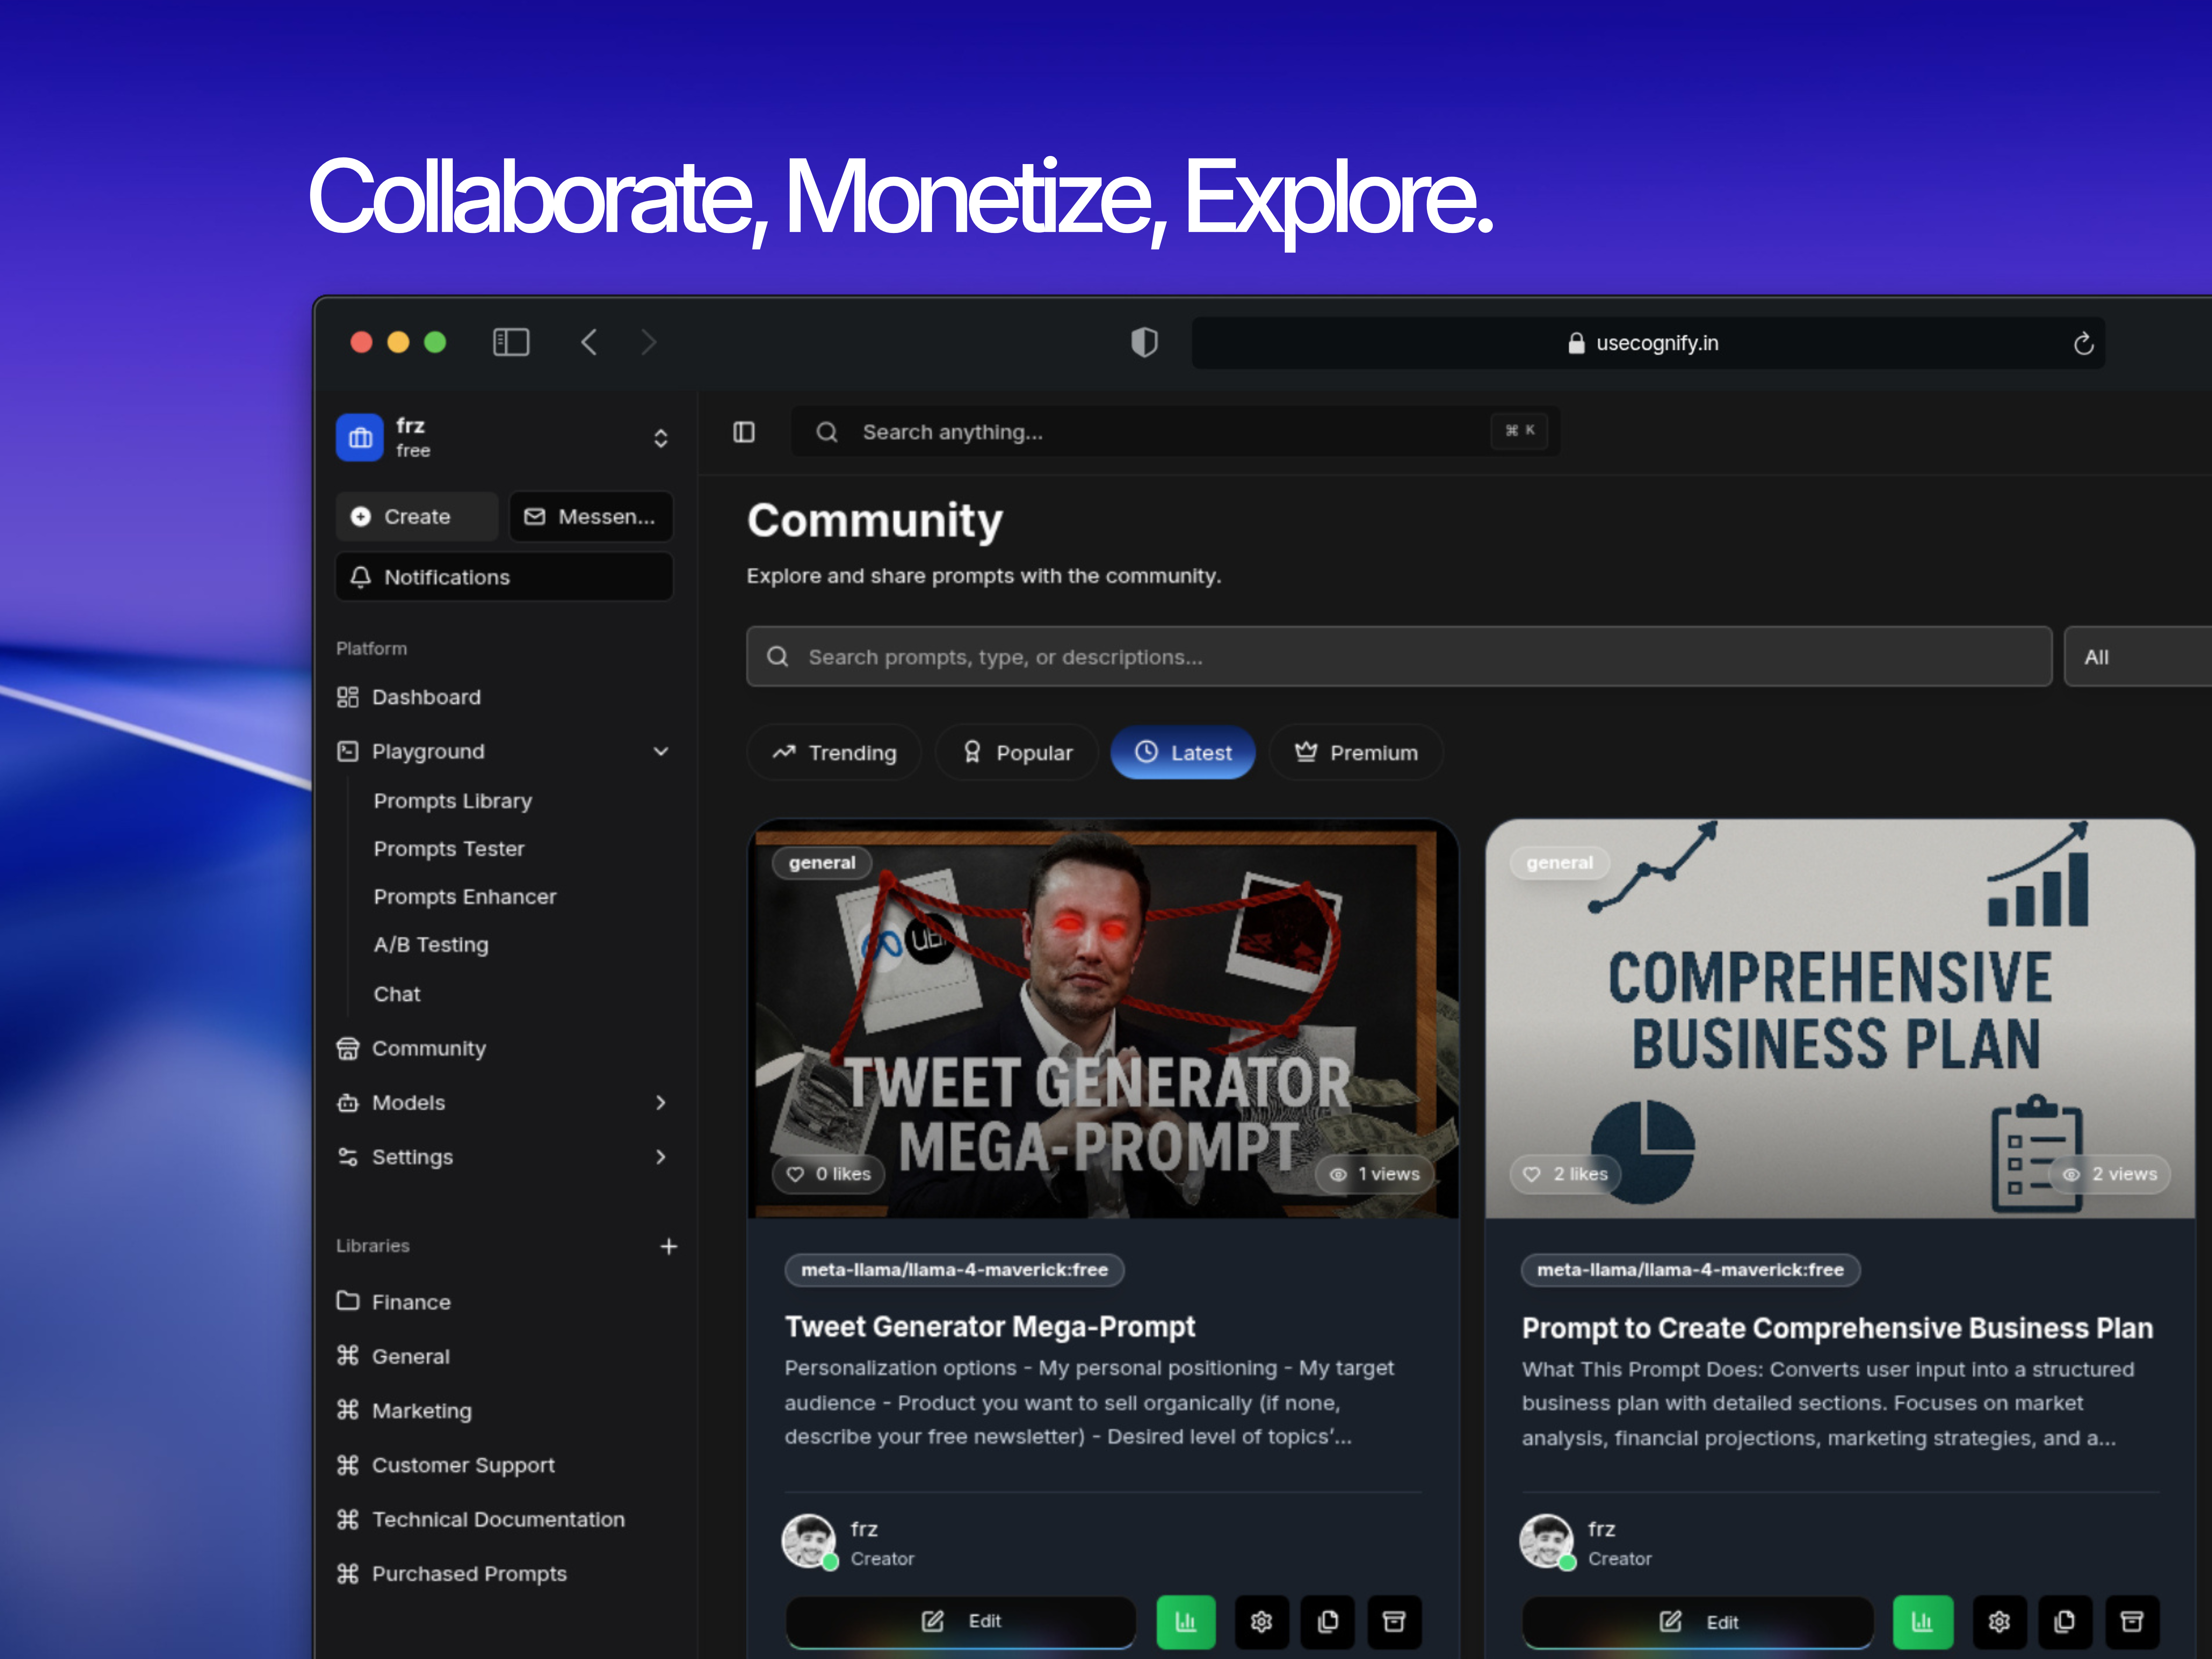Screen dimensions: 2212x1659
Task: Select the Premium tab
Action: [x=1356, y=753]
